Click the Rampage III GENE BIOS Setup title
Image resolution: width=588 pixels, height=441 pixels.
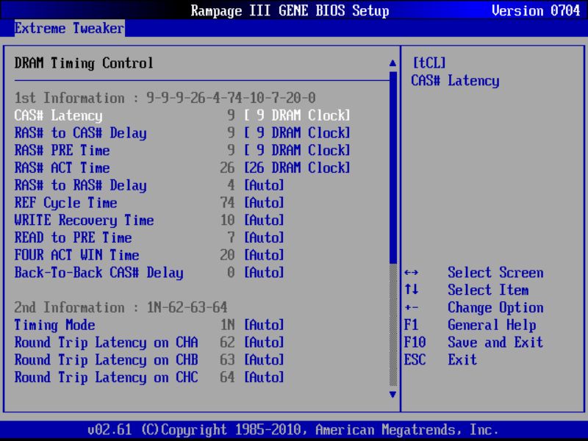(x=290, y=10)
